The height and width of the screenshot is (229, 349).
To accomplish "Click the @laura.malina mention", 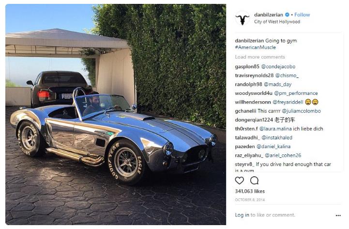I will 275,129.
